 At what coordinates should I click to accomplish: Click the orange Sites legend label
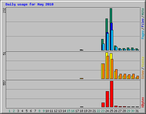pyautogui.click(x=143, y=75)
